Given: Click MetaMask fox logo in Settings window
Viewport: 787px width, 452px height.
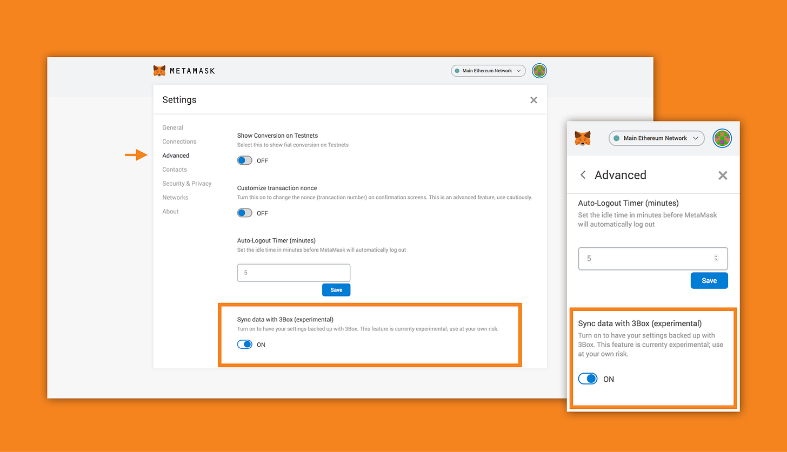Looking at the screenshot, I should click(x=159, y=71).
